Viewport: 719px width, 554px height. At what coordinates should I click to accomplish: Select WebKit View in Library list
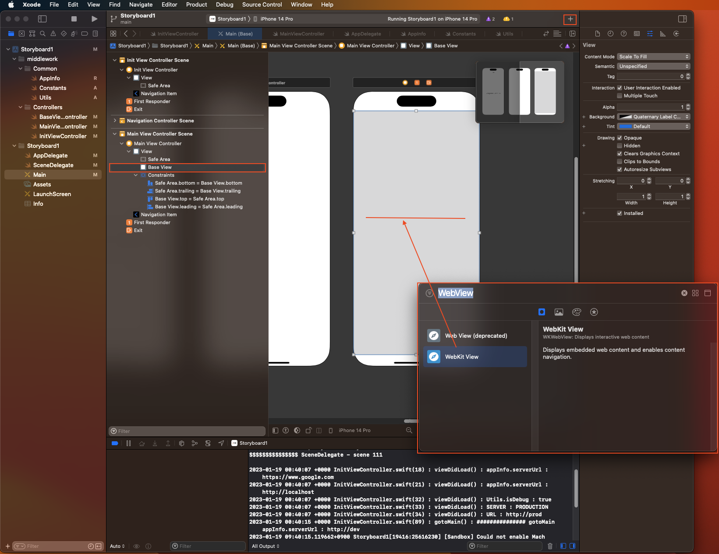(x=475, y=357)
